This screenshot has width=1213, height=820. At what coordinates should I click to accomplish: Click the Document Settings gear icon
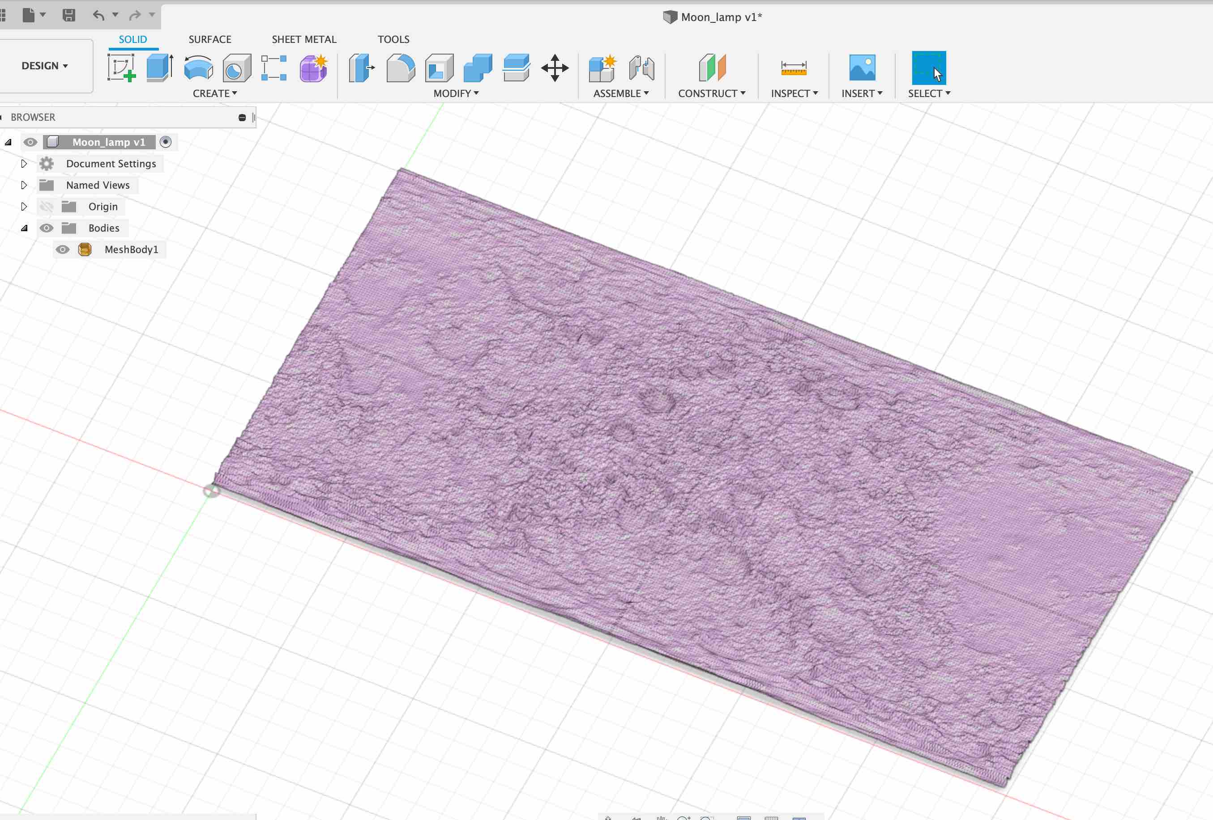point(47,164)
